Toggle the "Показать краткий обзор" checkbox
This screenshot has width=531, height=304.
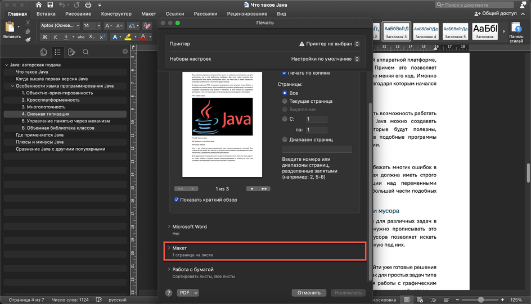[x=177, y=199]
